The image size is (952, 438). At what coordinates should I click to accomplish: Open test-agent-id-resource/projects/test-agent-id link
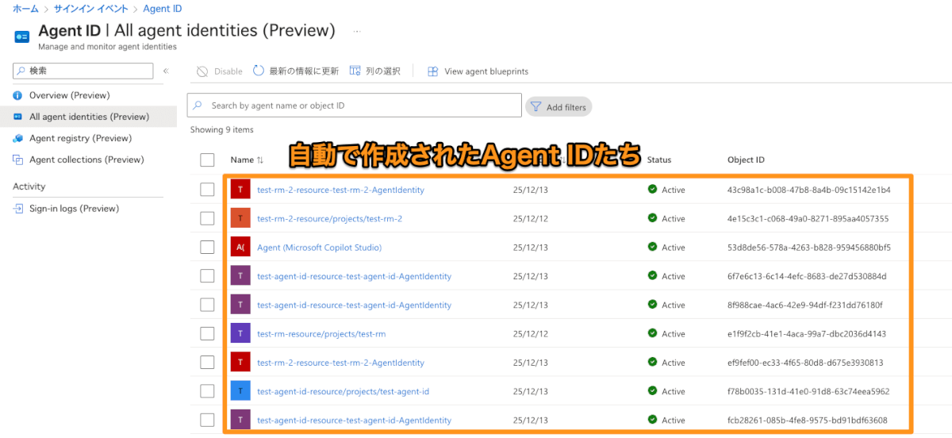tap(343, 391)
